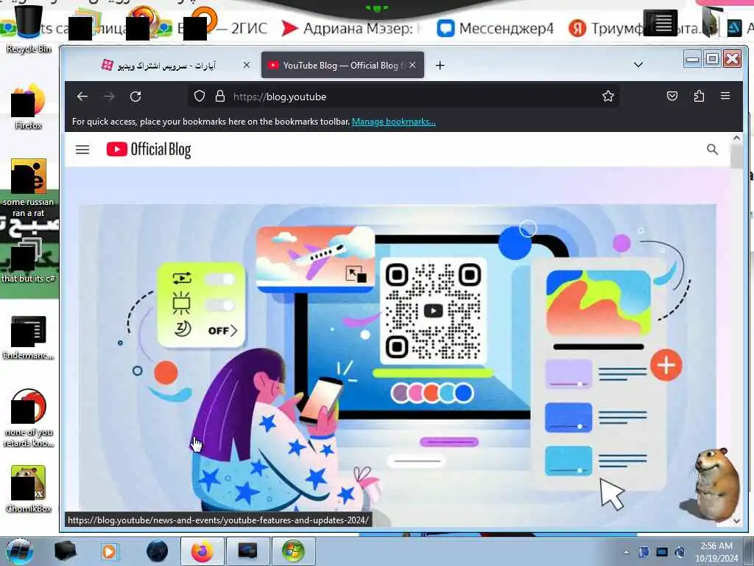754x566 pixels.
Task: Open the monitor icon taskbar app
Action: pos(247,551)
